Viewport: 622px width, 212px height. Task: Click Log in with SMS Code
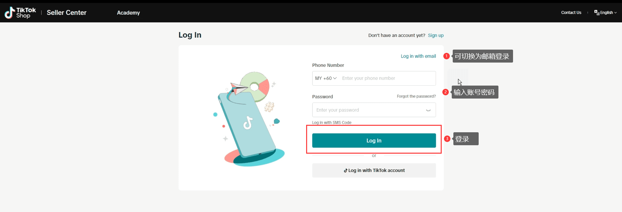pyautogui.click(x=332, y=123)
